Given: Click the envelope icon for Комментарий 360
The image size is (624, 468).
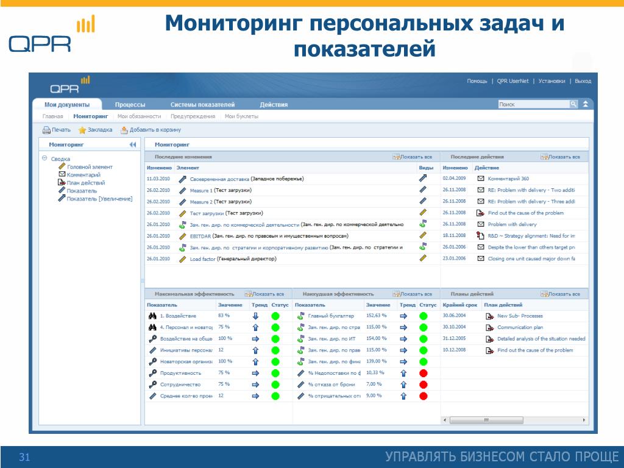Looking at the screenshot, I should [480, 179].
